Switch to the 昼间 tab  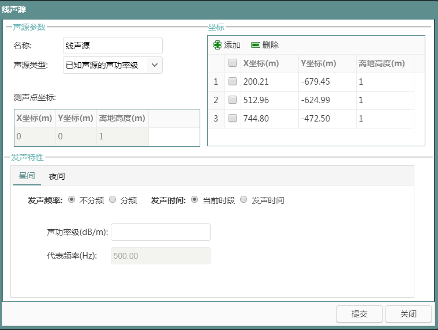[x=27, y=176]
